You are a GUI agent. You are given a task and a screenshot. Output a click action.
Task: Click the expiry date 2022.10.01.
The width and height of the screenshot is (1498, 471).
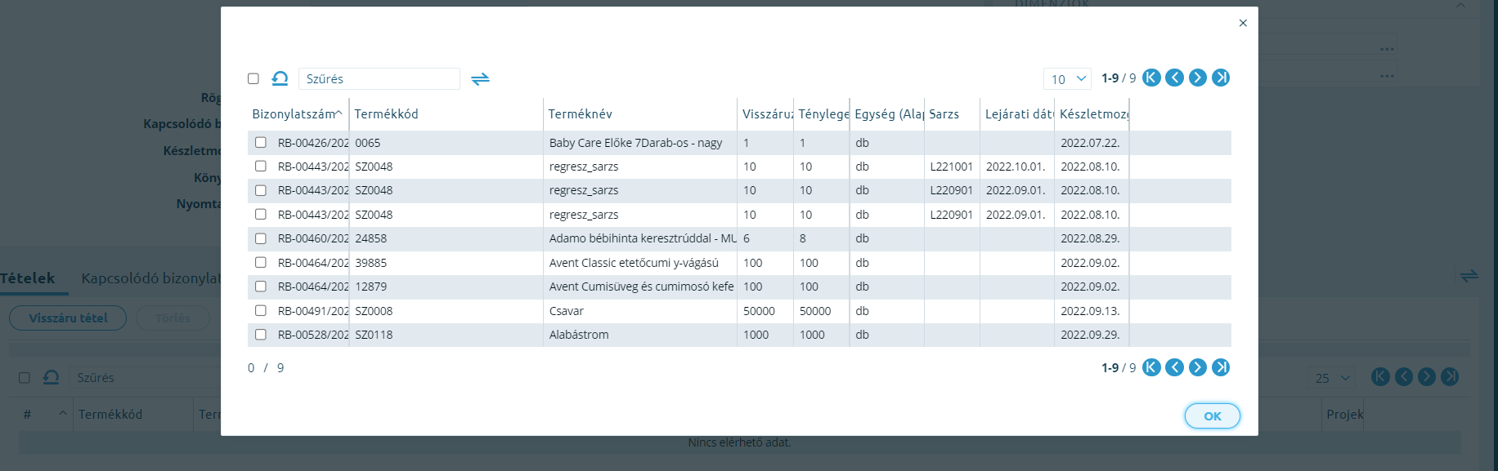click(1016, 167)
